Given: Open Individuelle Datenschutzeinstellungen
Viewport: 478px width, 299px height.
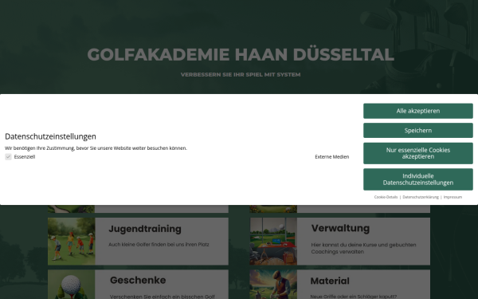Looking at the screenshot, I should [x=418, y=179].
